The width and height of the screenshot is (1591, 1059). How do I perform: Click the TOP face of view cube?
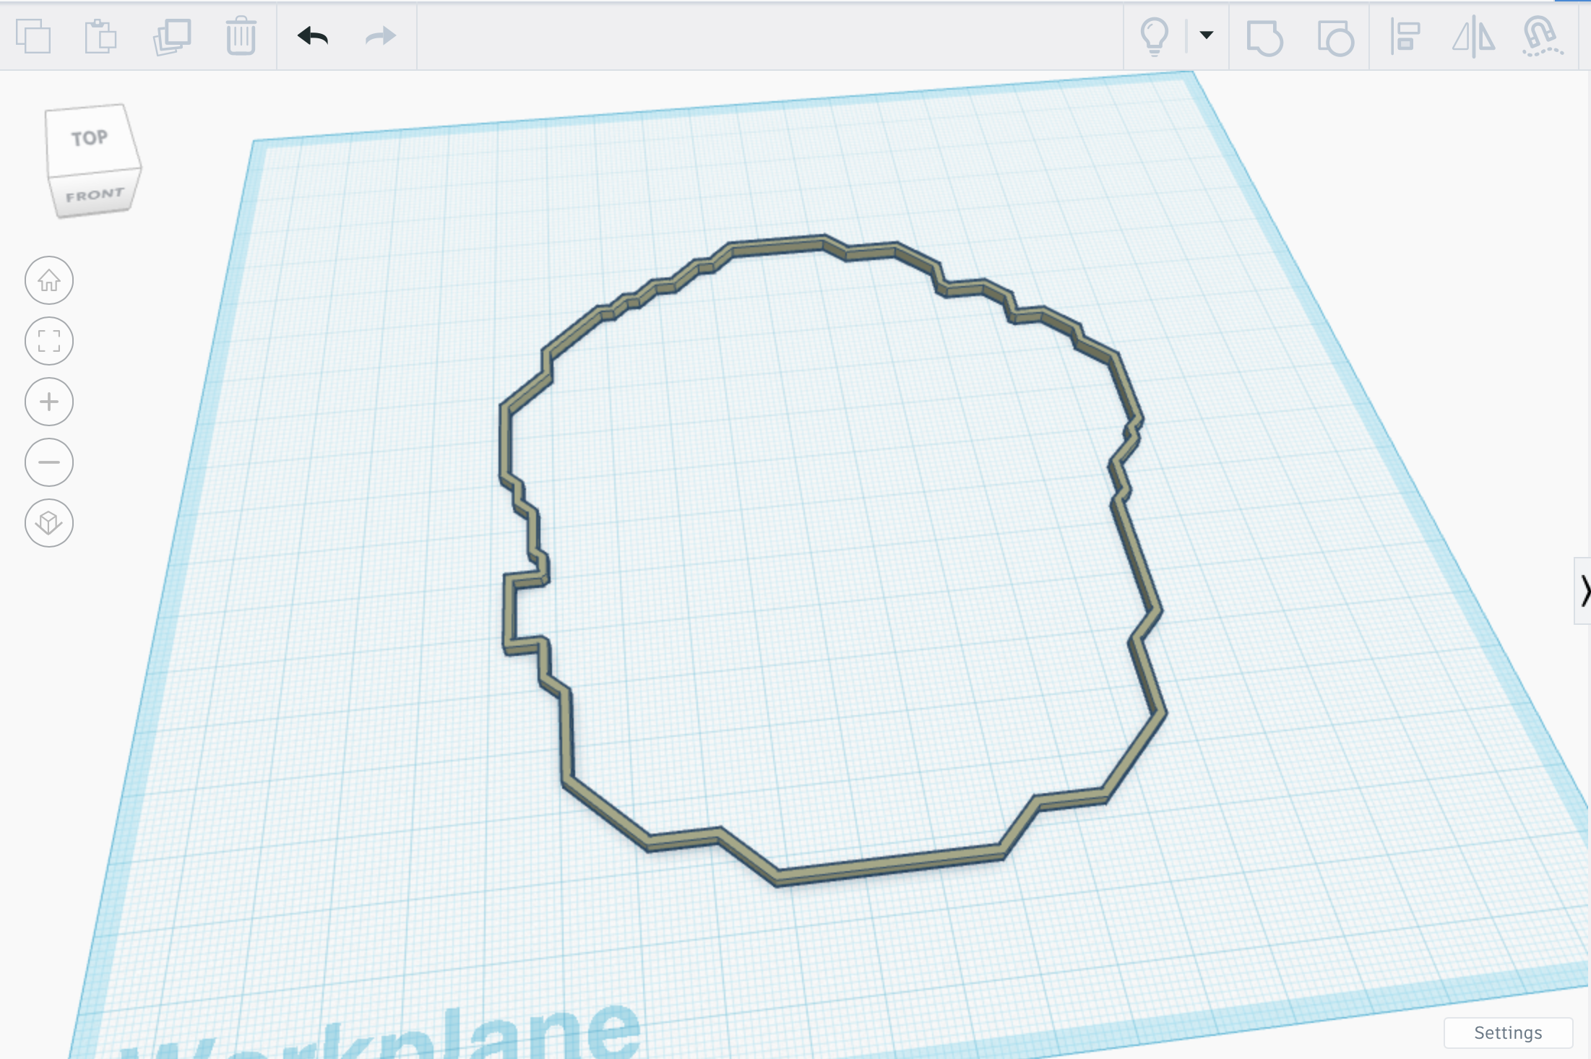(x=90, y=139)
